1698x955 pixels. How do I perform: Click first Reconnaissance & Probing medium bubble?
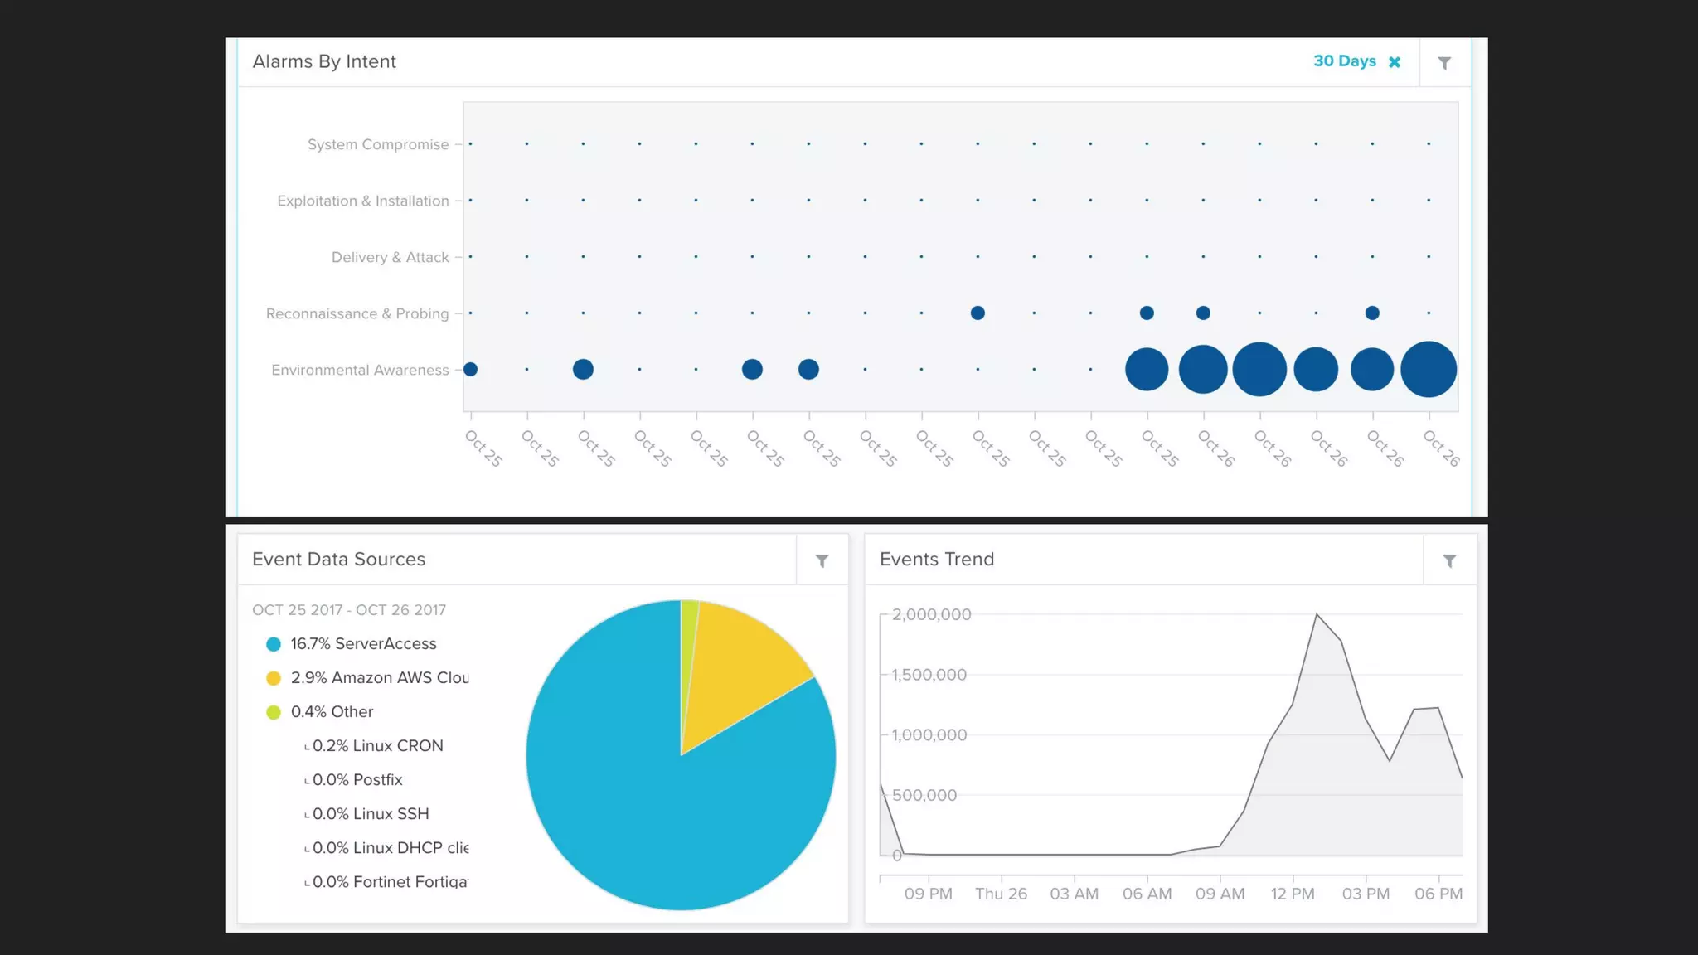coord(978,313)
